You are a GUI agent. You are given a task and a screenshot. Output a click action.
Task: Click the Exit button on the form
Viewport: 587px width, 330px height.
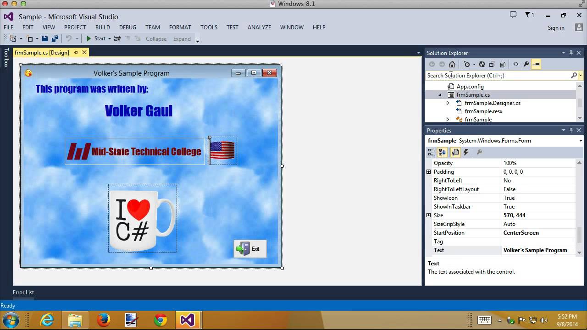(x=250, y=249)
